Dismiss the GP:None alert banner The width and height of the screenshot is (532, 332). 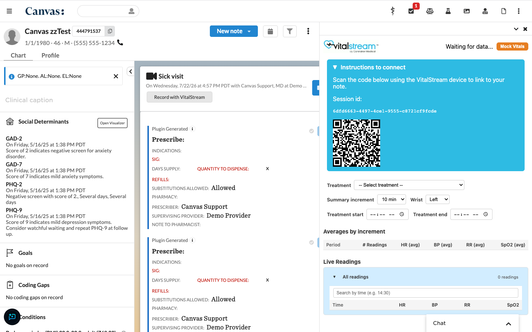[x=116, y=76]
